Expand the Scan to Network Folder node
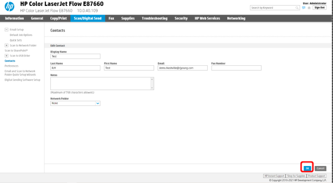The image size is (333, 183). click(7, 45)
